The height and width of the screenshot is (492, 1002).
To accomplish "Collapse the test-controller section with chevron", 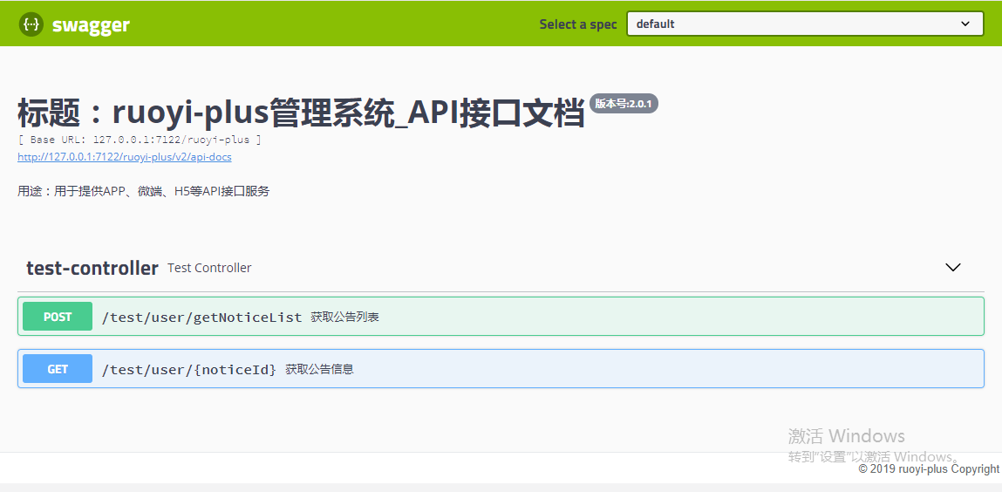I will point(953,267).
